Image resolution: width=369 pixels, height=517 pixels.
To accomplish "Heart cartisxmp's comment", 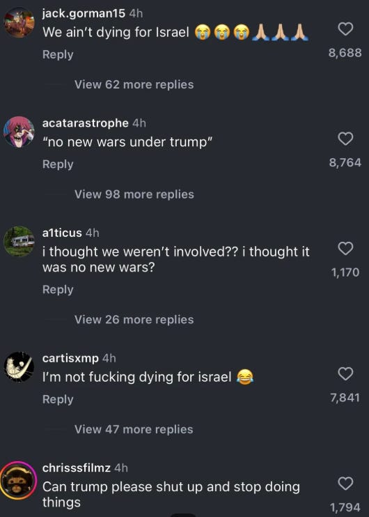I will click(345, 373).
